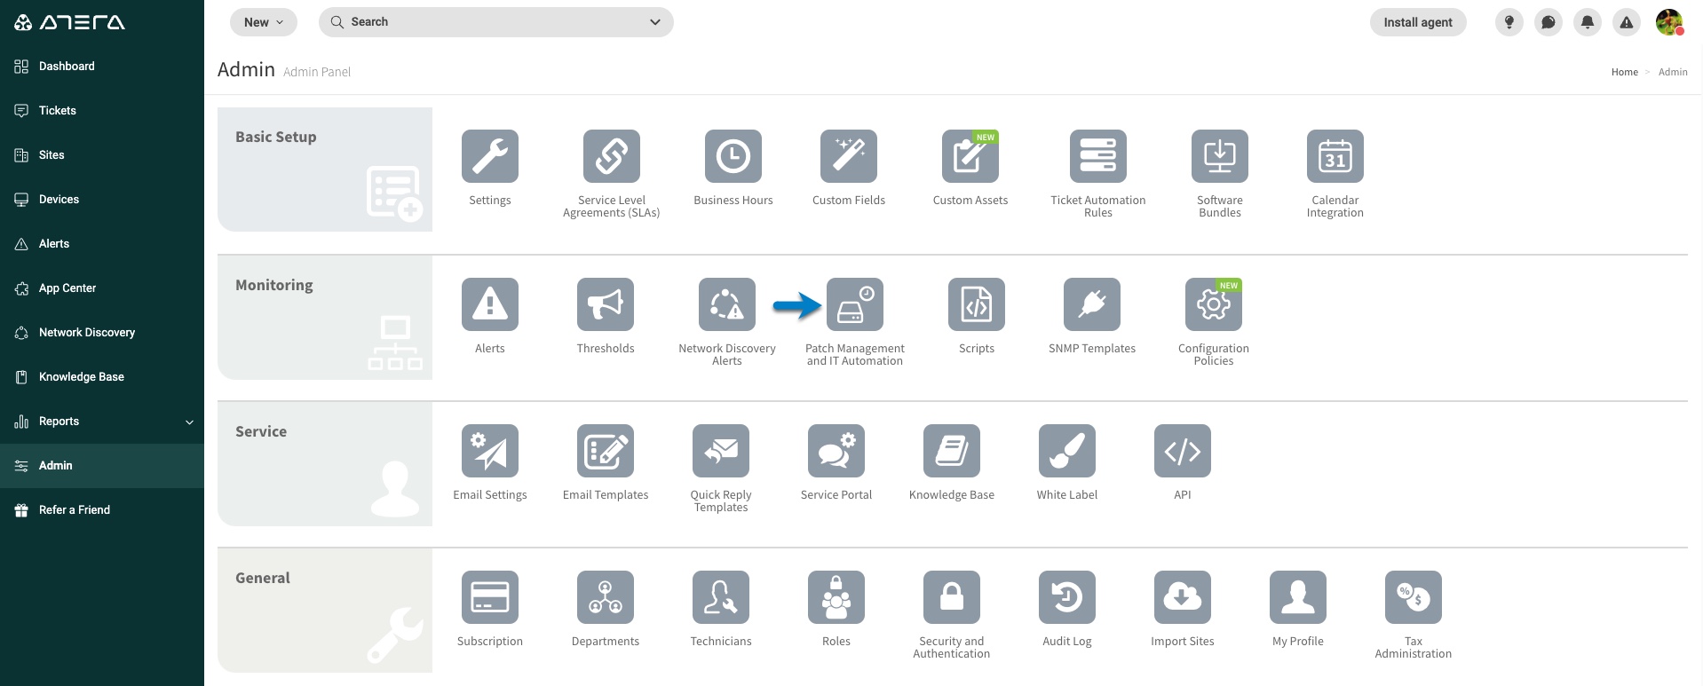Open Import Sites cloud icon
Image resolution: width=1703 pixels, height=686 pixels.
click(x=1183, y=597)
